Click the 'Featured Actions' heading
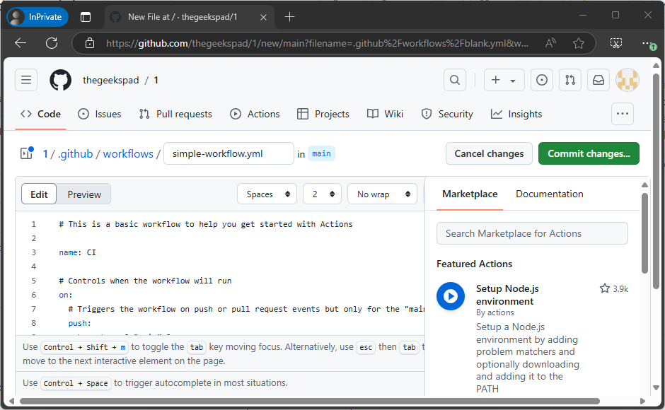Viewport: 665px width, 410px height. pyautogui.click(x=474, y=264)
